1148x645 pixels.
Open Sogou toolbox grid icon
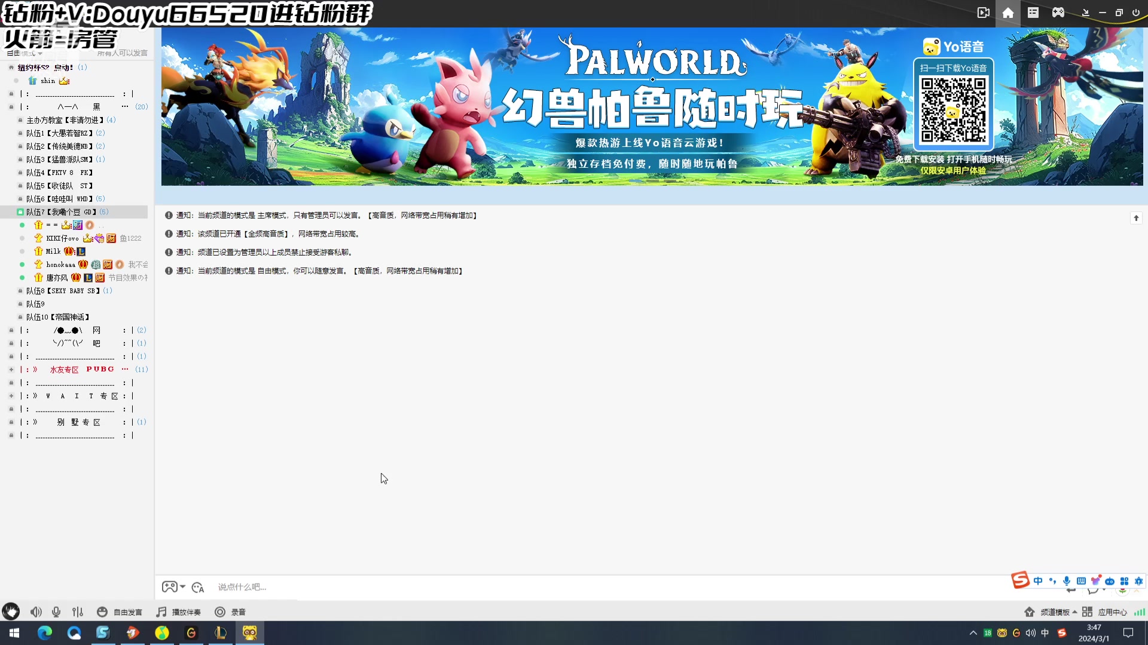tap(1125, 581)
